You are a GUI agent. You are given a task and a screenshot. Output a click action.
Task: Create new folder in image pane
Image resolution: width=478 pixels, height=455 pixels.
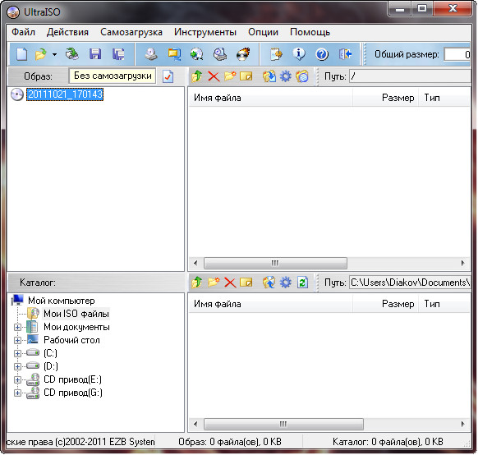(x=230, y=76)
